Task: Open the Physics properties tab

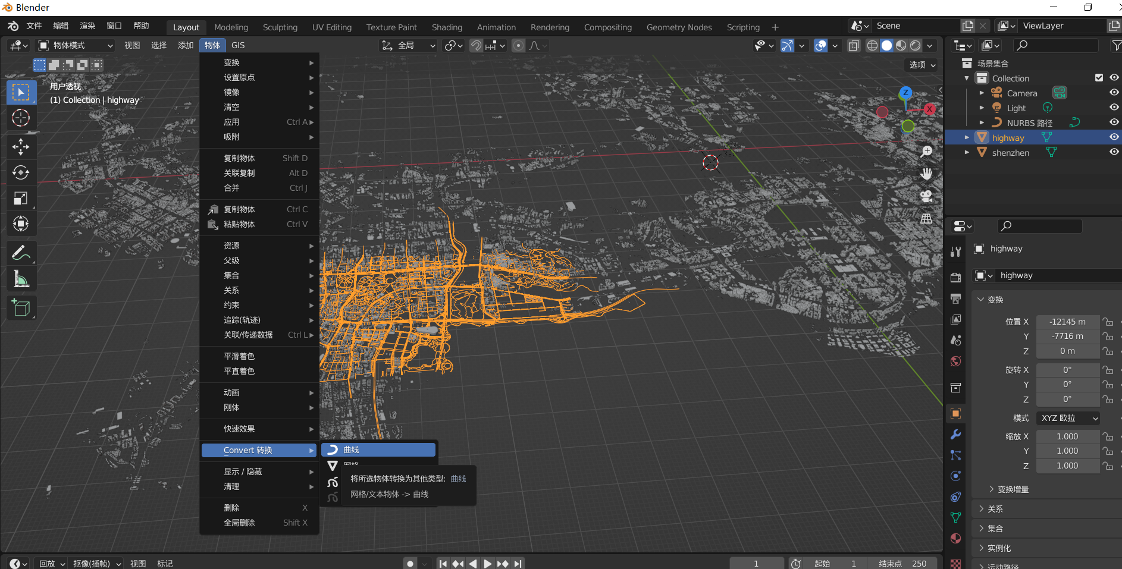Action: coord(955,476)
